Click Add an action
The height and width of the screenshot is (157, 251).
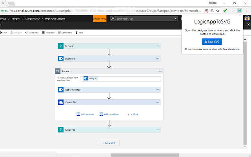(85, 114)
